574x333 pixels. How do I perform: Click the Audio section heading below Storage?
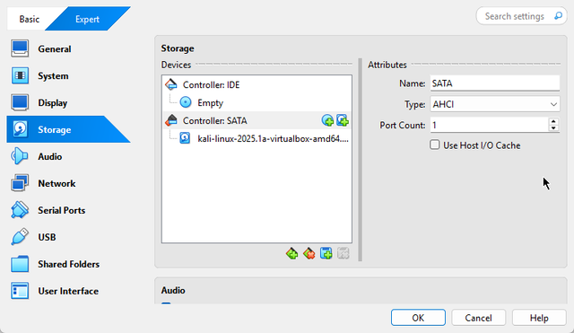(173, 290)
